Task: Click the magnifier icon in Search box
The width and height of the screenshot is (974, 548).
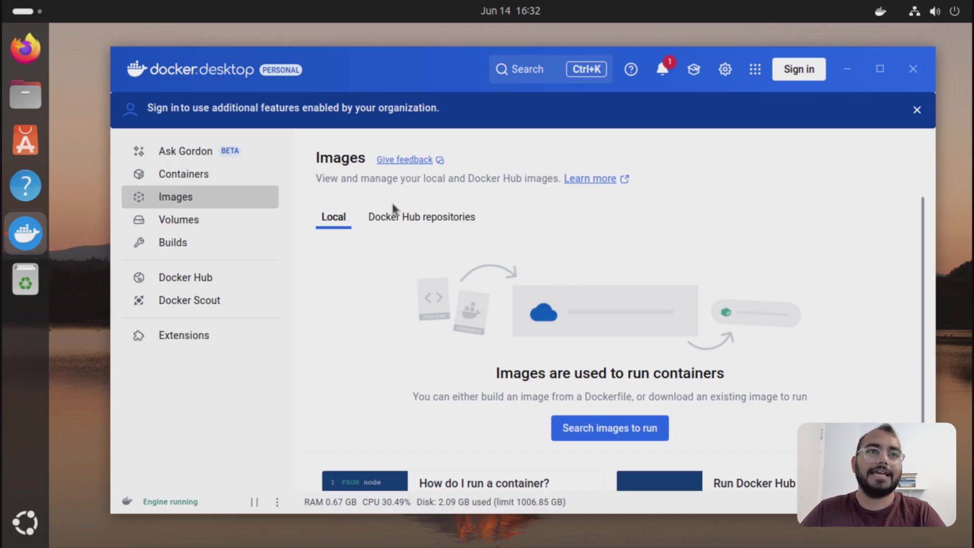Action: click(x=501, y=69)
